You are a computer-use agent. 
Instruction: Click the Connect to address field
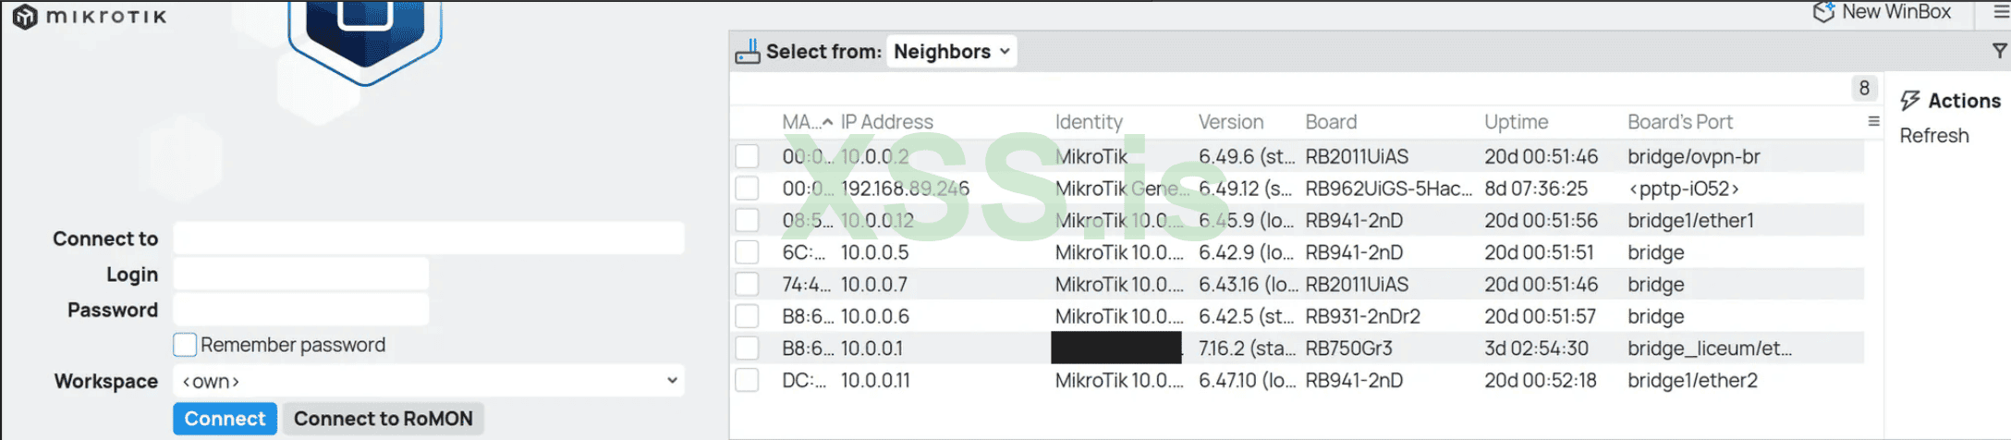(429, 238)
